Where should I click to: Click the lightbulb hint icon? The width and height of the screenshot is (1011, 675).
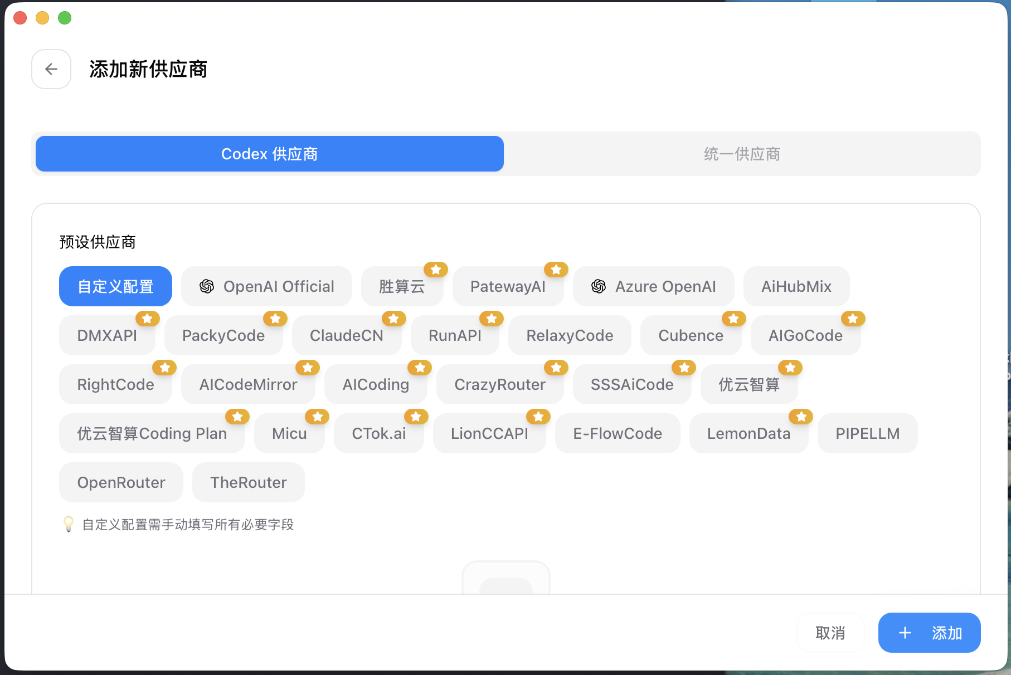pos(69,524)
